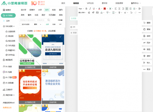This screenshot has height=112, width=153.
Task: Open 排版课堂 in the top navigation
Action: tap(119, 3)
